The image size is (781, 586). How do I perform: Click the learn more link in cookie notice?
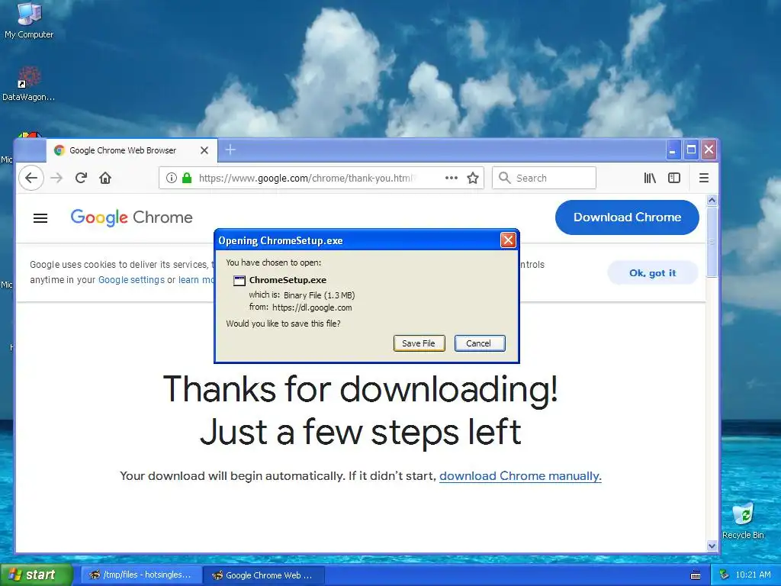point(196,280)
